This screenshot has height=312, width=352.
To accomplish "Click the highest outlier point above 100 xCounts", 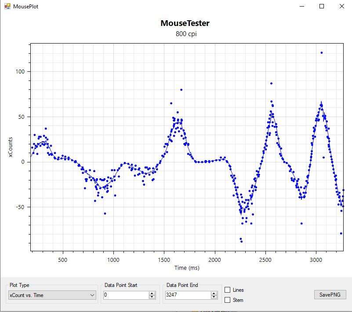I will click(322, 53).
